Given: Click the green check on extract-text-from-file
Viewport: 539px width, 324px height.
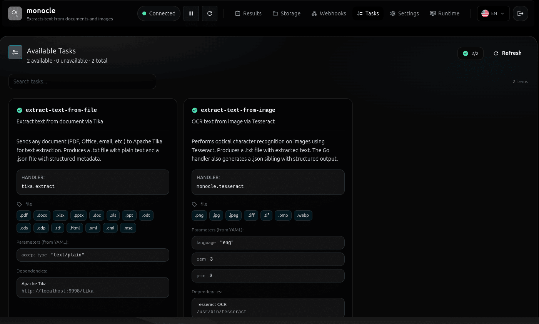Looking at the screenshot, I should [x=20, y=110].
